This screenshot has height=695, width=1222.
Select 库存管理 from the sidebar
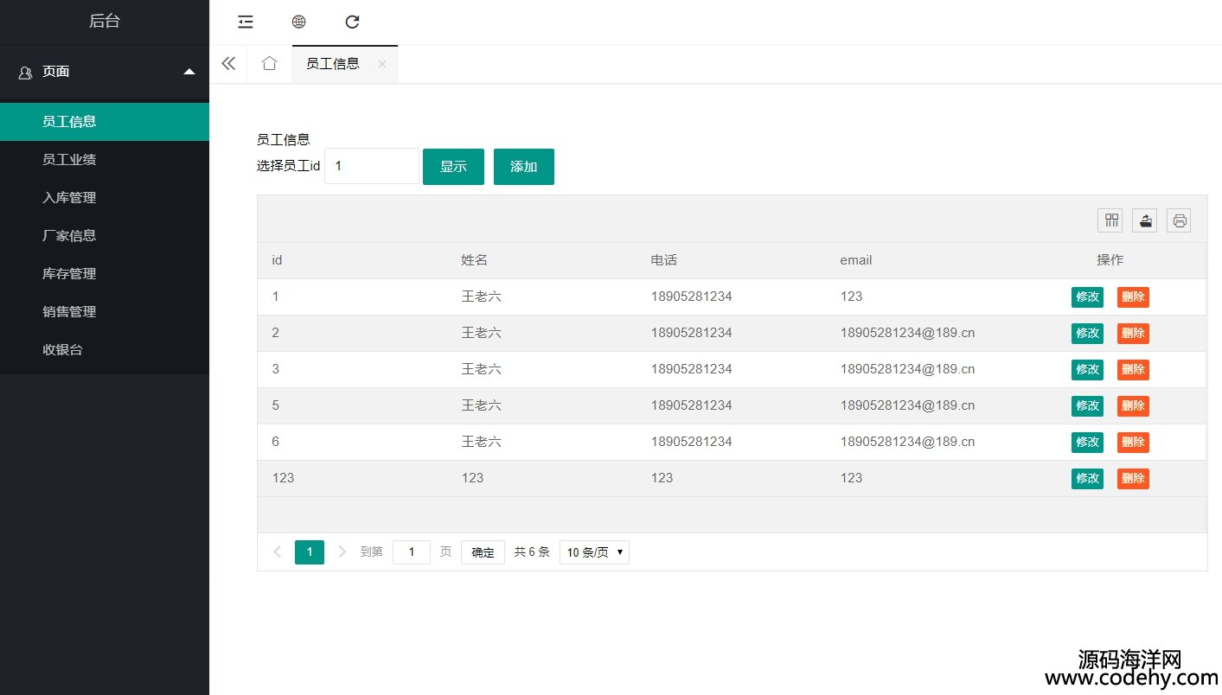point(69,274)
